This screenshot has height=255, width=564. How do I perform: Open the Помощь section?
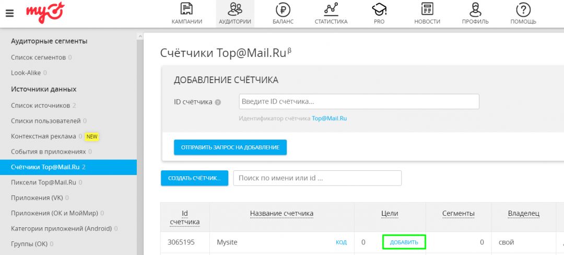click(x=523, y=14)
